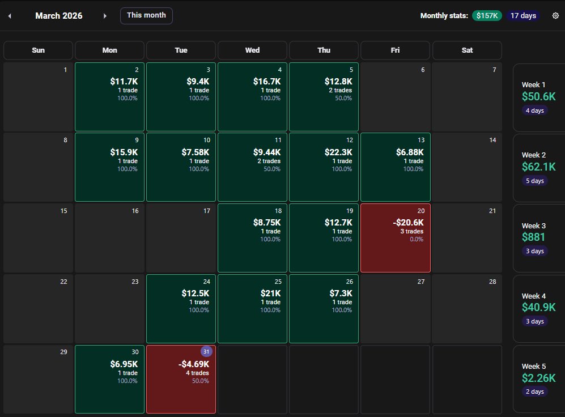The height and width of the screenshot is (417, 565).
Task: Select empty day March 29
Action: pyautogui.click(x=38, y=379)
